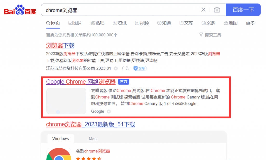
Task: Open the 采购 tab
Action: [x=208, y=23]
